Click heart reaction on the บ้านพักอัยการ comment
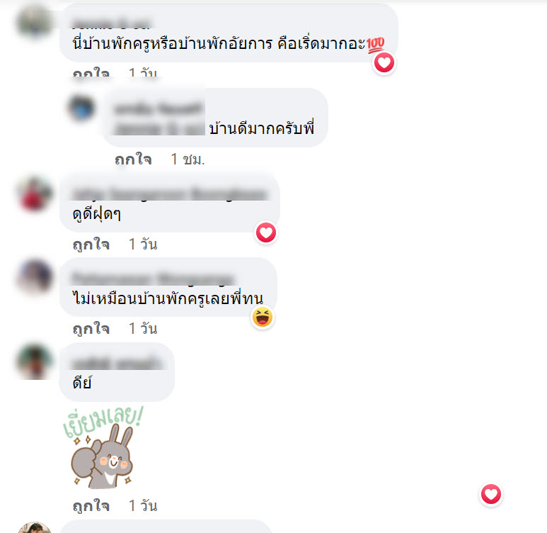Viewport: 547px width, 533px height. click(x=384, y=63)
